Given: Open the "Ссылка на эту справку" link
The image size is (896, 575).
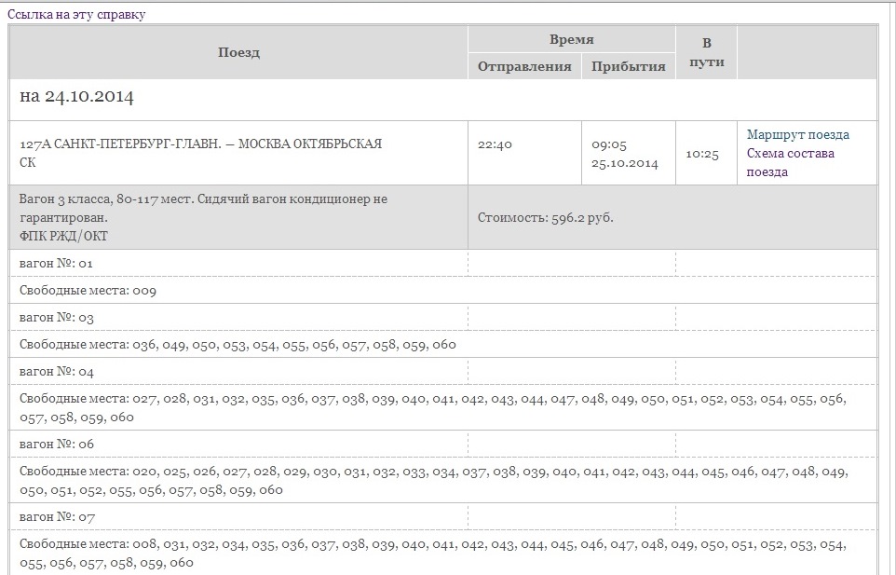Looking at the screenshot, I should coord(76,14).
